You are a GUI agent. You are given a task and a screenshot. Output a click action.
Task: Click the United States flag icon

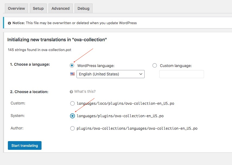(72, 74)
